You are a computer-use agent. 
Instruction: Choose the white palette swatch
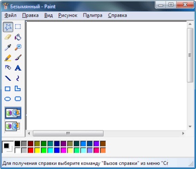18,150
